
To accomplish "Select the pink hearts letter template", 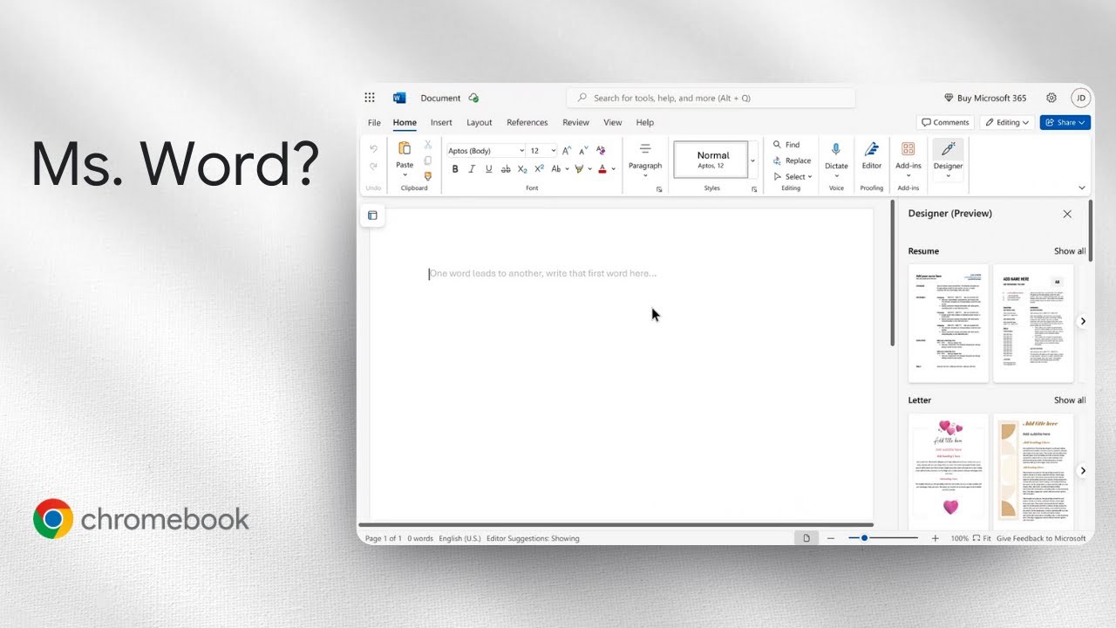I will tap(949, 471).
